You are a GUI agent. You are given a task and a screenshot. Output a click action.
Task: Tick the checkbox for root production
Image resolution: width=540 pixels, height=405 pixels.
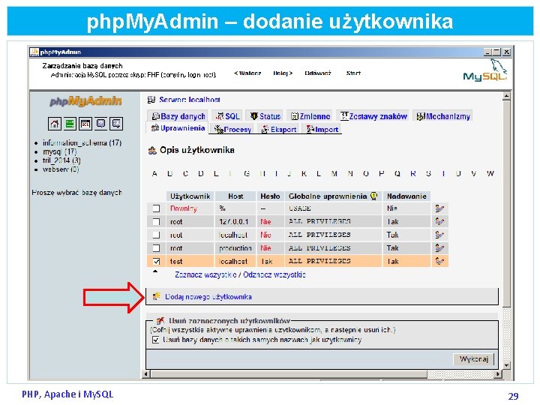pyautogui.click(x=156, y=248)
